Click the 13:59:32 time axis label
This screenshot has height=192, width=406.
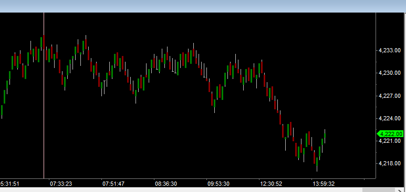pos(324,184)
